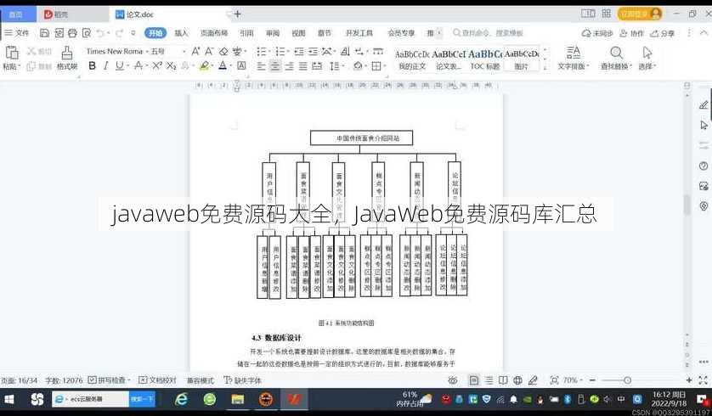This screenshot has width=712, height=416.
Task: Toggle Italic formatting
Action: pos(105,66)
